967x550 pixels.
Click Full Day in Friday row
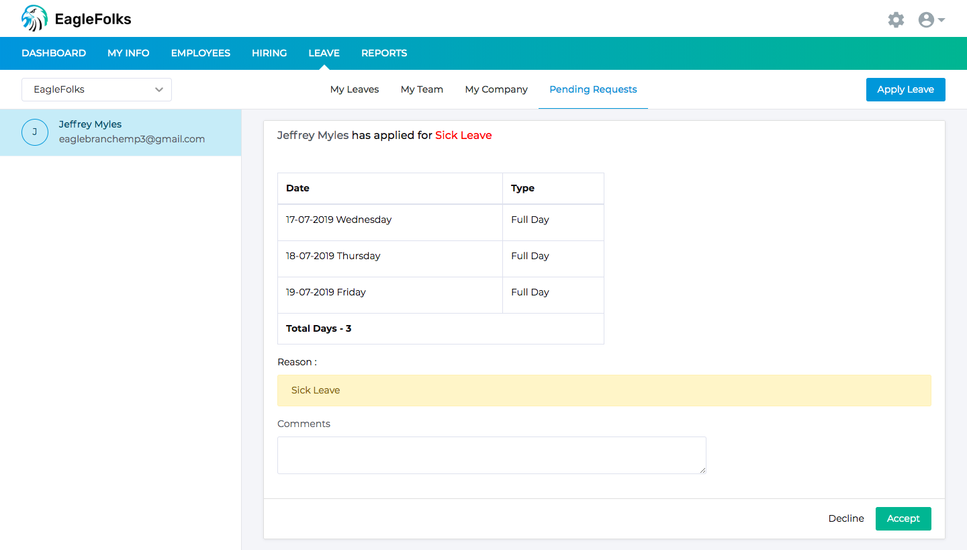[530, 292]
